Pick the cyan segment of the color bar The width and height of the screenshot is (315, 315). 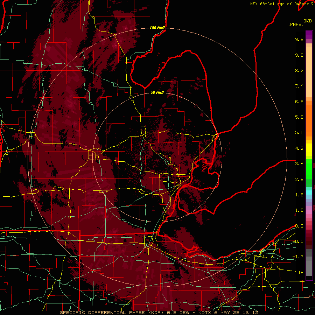[x=309, y=192]
